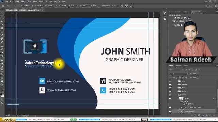Add a Levels adjustment
The image size is (218, 122).
coord(178,18)
